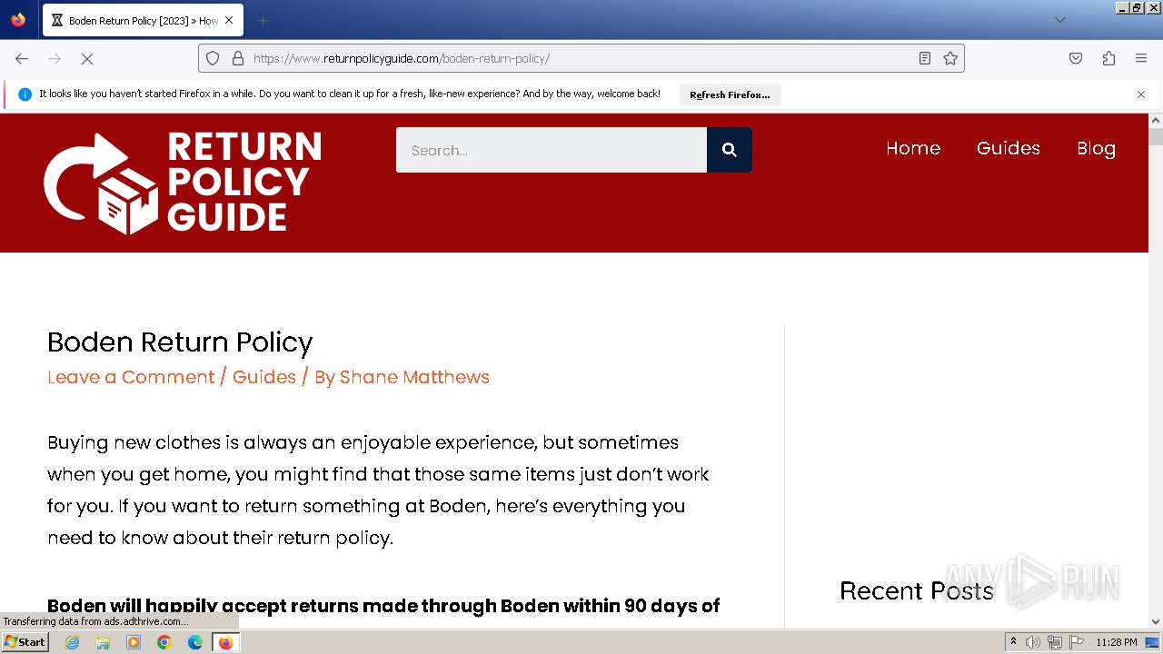Viewport: 1163px width, 654px height.
Task: Click the Refresh Firefox button
Action: 730,94
